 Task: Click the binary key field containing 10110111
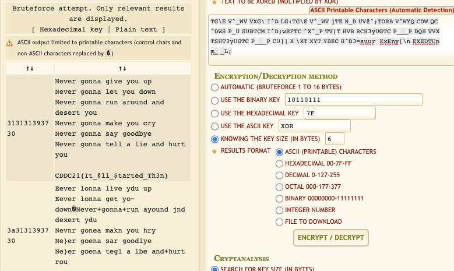pos(354,100)
